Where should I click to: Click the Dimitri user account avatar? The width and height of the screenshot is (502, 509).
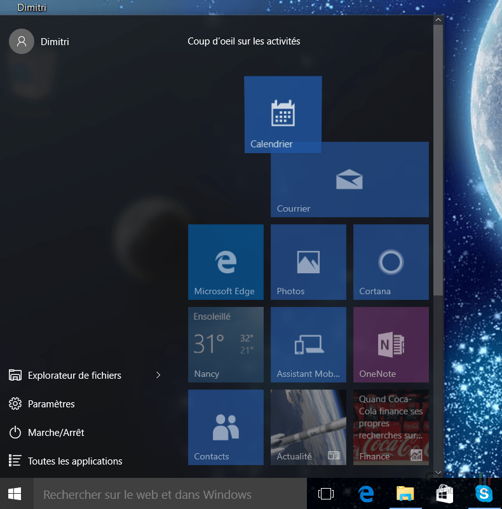(22, 41)
